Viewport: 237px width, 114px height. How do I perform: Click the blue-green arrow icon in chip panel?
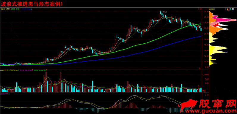[230, 9]
